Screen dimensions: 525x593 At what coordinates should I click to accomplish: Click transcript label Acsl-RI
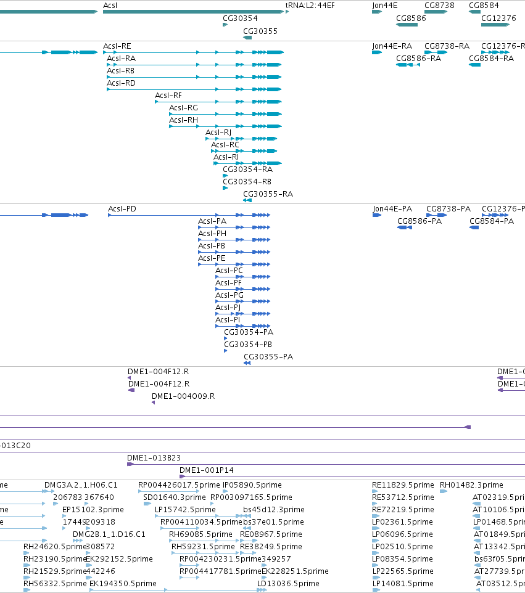[226, 157]
